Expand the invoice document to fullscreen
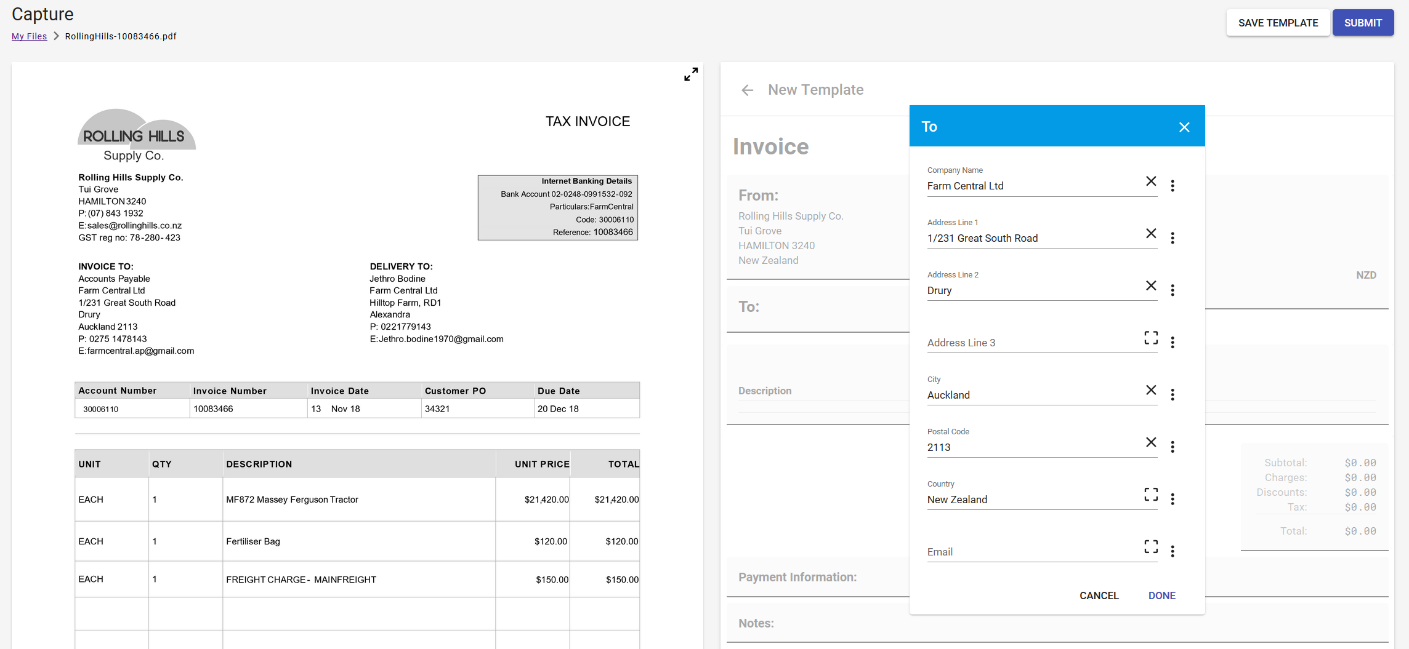Screen dimensions: 1409x649 [x=691, y=74]
